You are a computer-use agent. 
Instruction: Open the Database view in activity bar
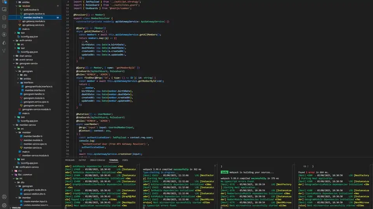pos(4,18)
